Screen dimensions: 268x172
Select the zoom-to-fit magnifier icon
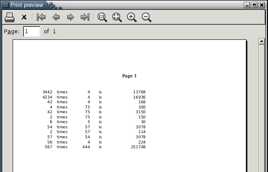click(x=117, y=17)
